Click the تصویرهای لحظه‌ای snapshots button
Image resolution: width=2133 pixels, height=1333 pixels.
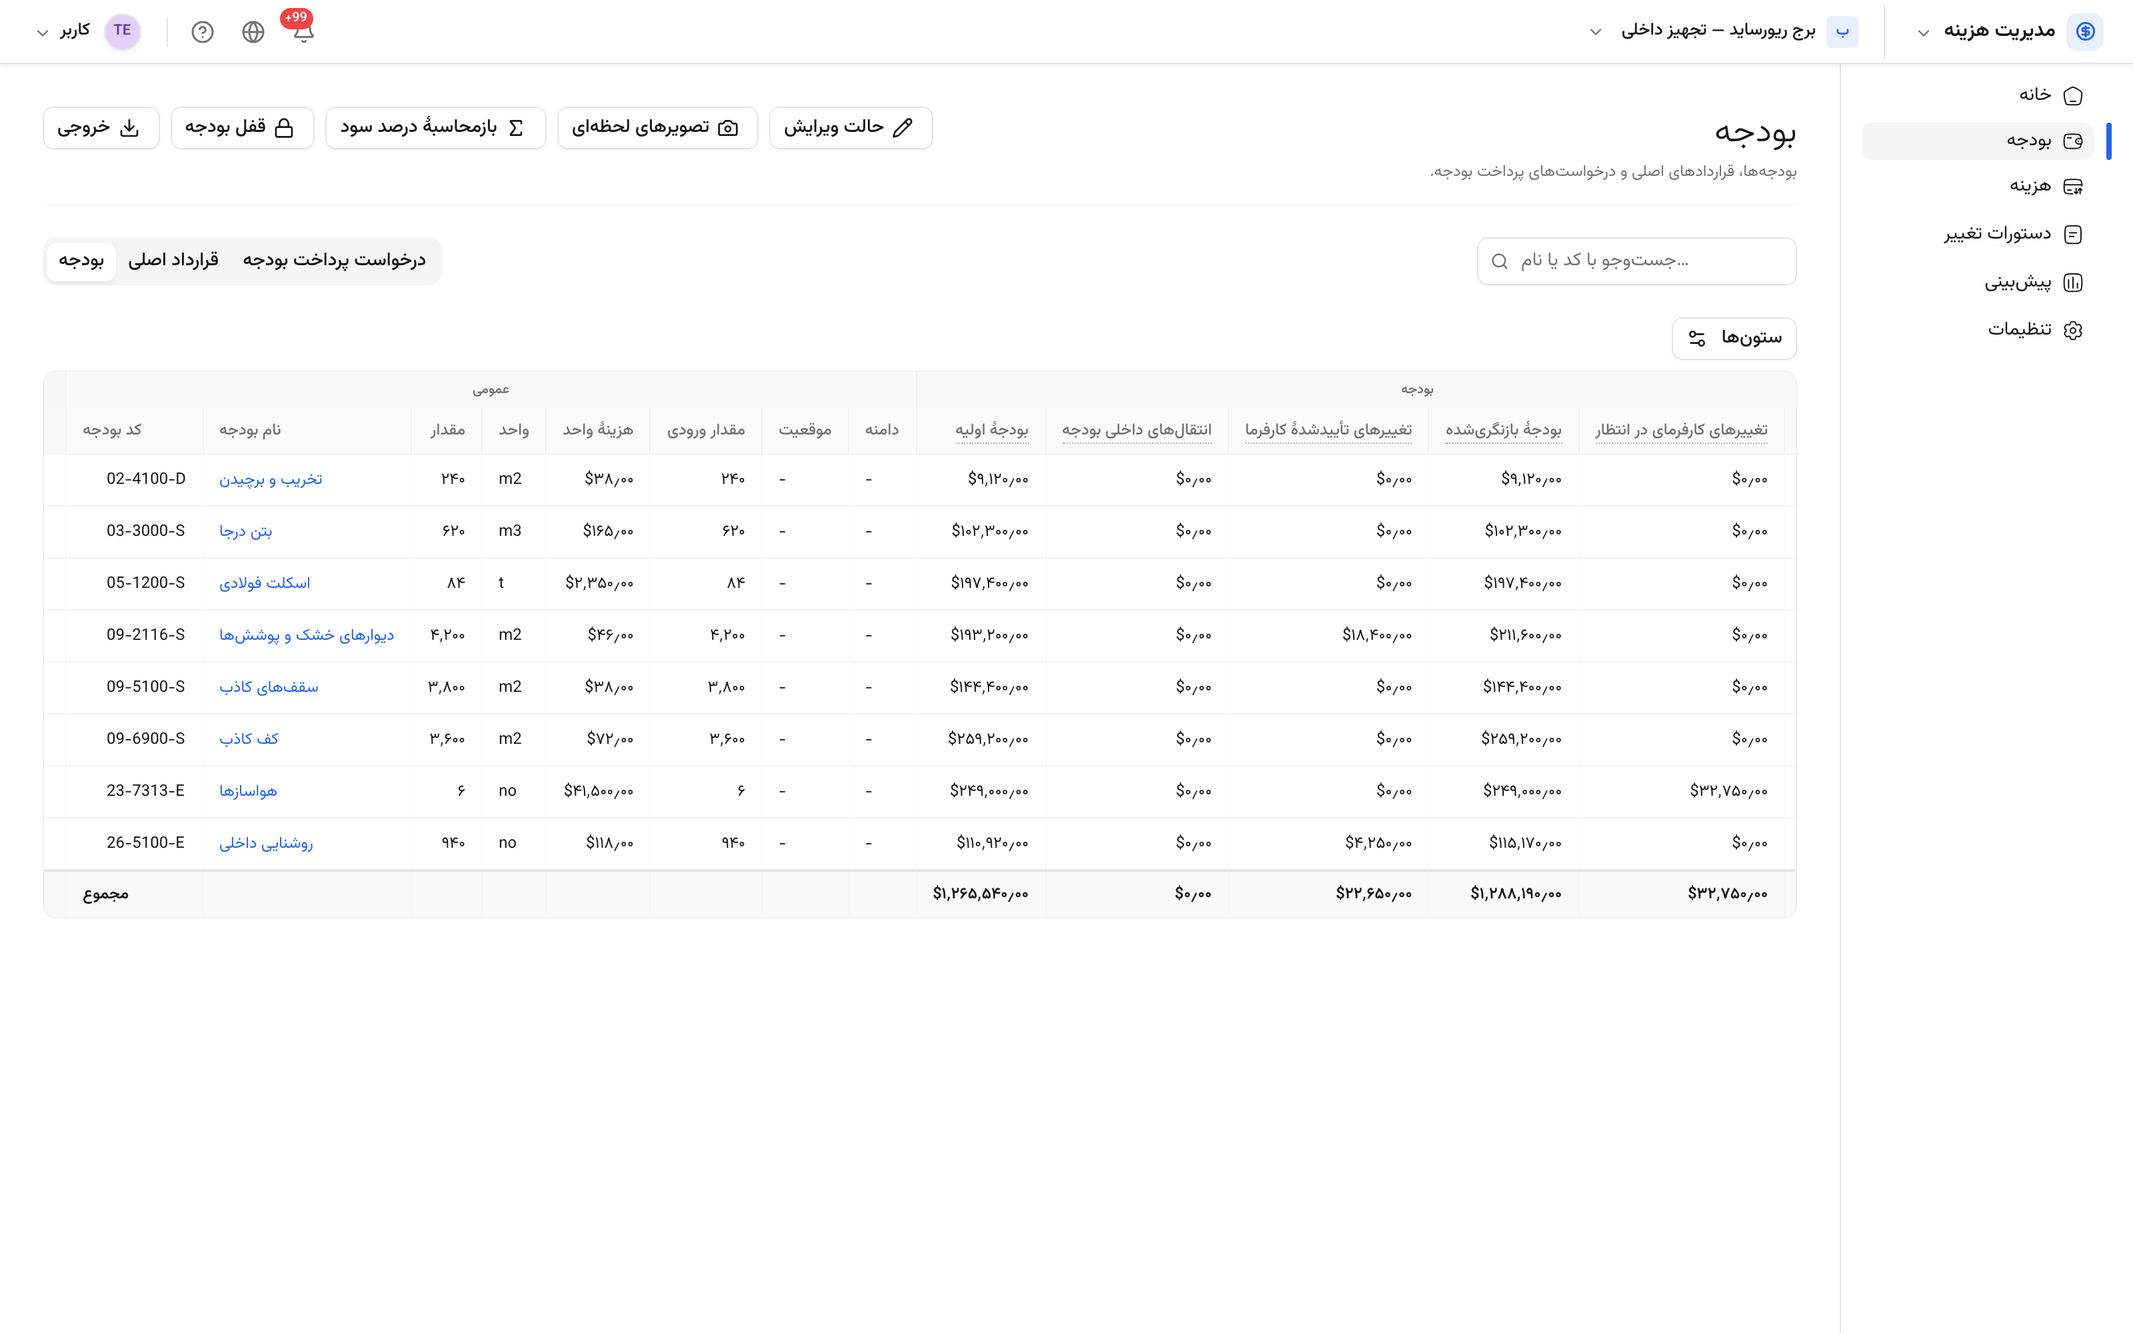(657, 128)
